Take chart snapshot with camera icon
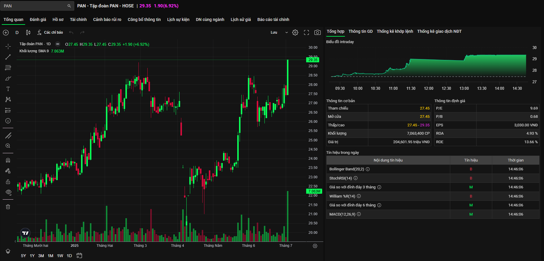The width and height of the screenshot is (544, 261). coord(317,32)
